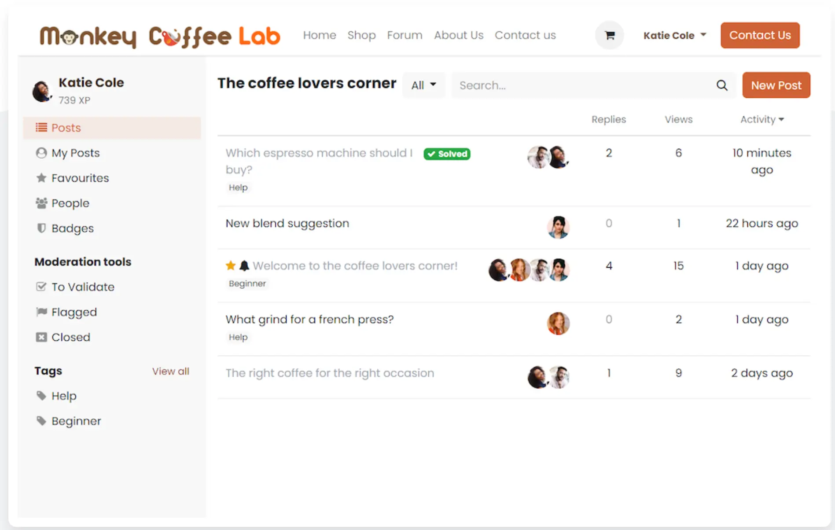
Task: Click Katie Cole's sidebar avatar
Action: click(42, 91)
